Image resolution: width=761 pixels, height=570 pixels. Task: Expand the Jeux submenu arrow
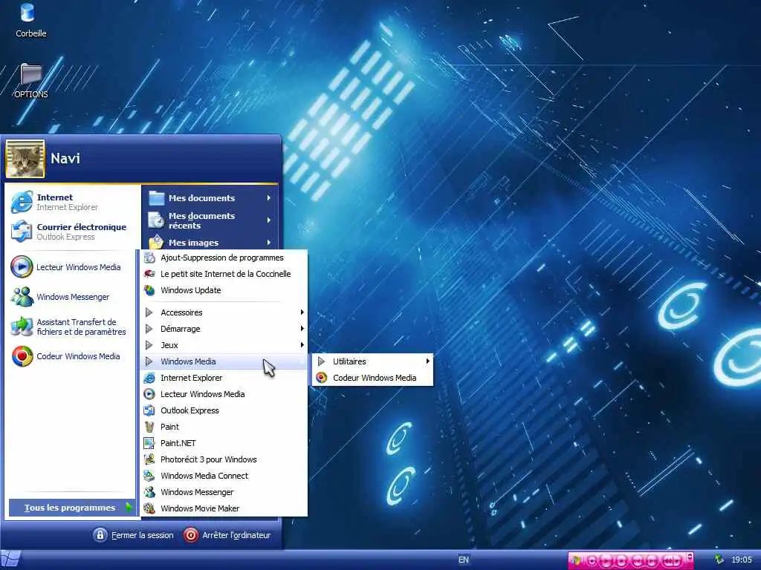pos(302,345)
